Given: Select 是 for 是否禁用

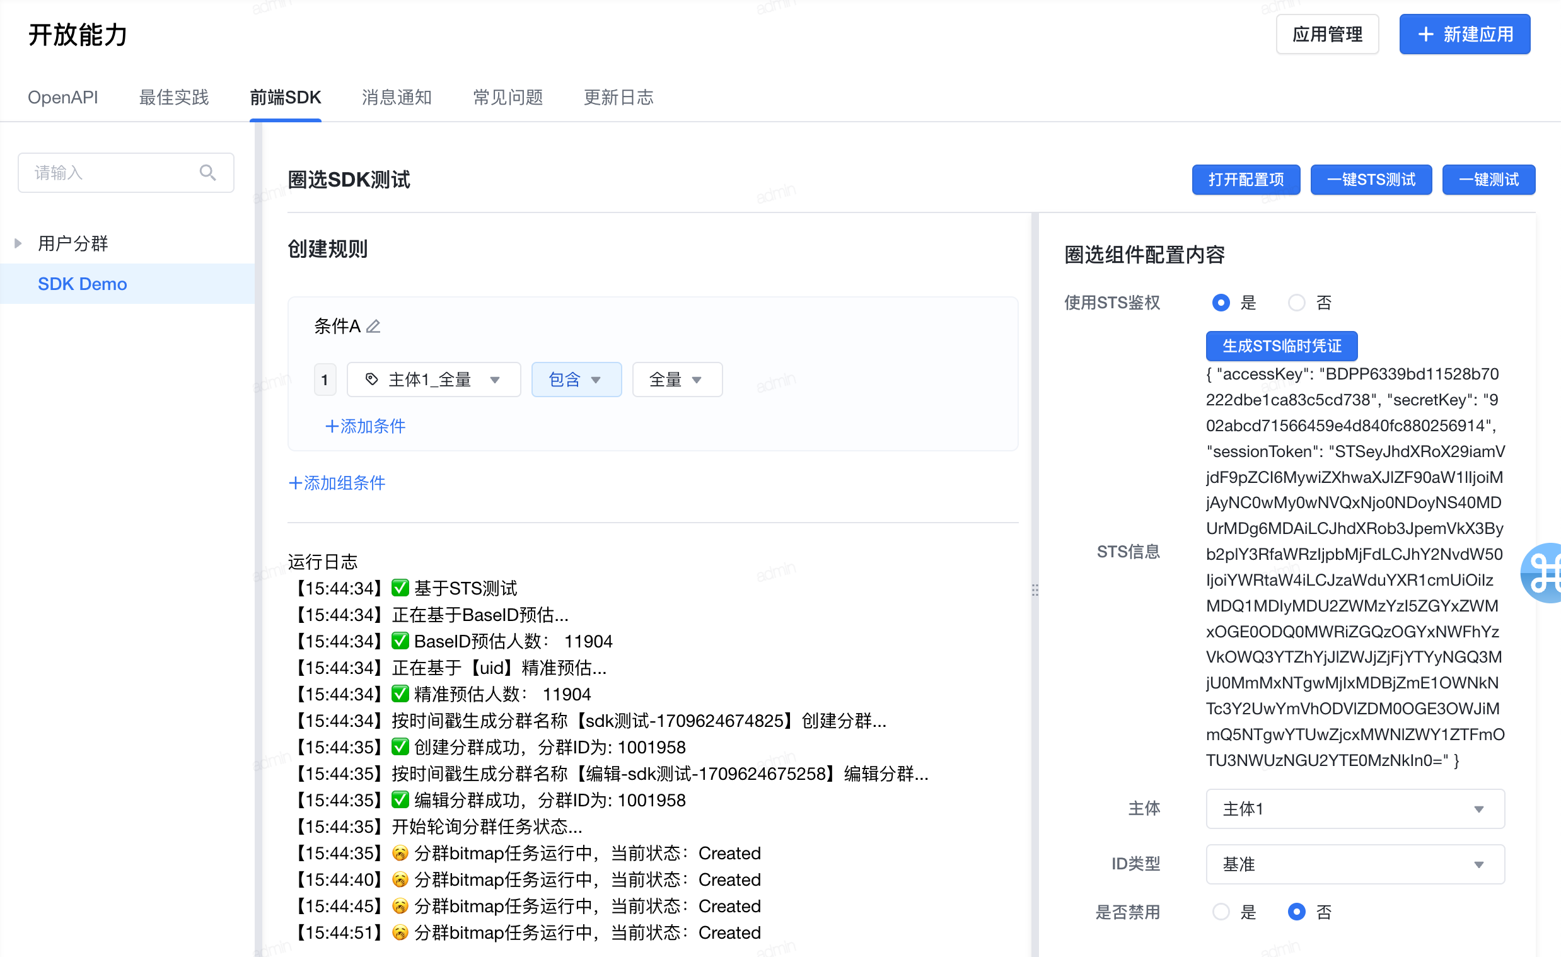Looking at the screenshot, I should point(1220,912).
